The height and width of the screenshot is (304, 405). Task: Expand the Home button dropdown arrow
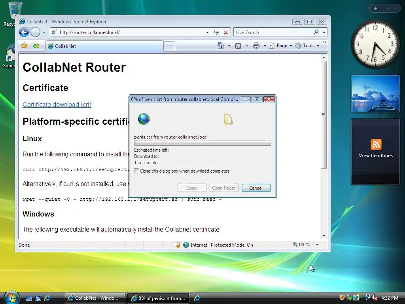[229, 46]
